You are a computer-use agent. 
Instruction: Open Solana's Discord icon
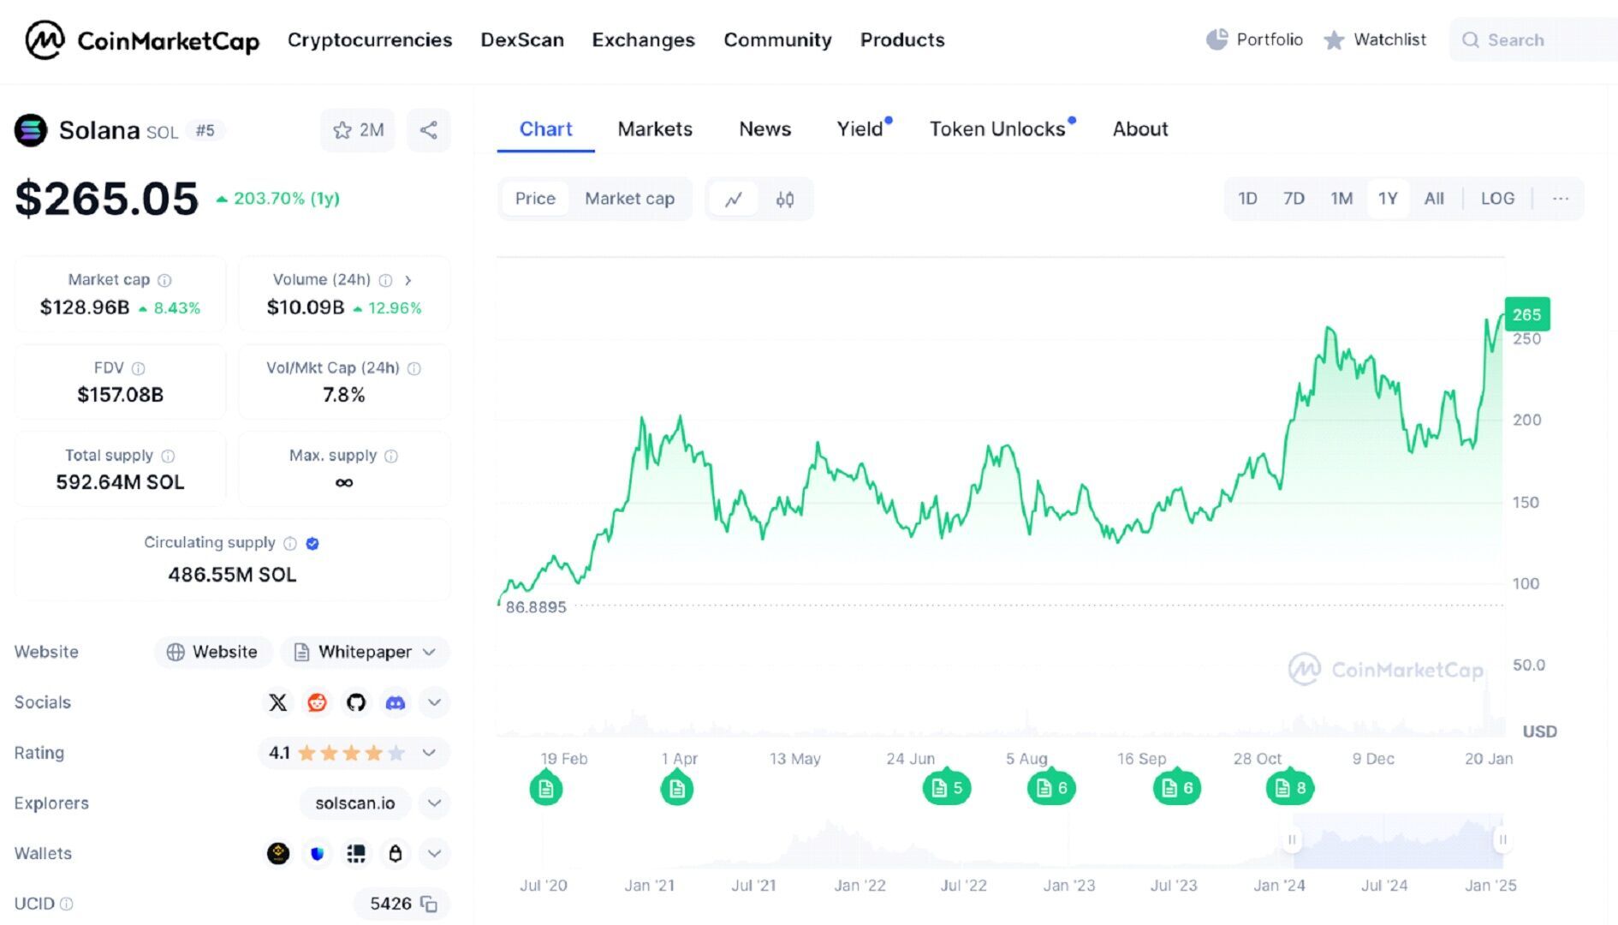tap(395, 702)
